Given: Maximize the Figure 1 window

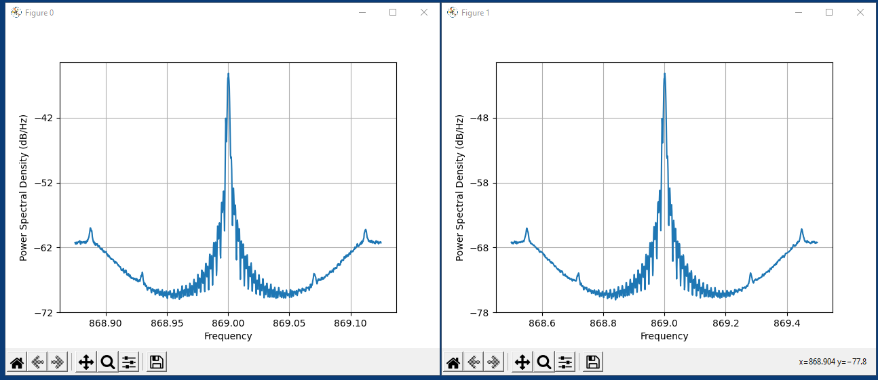Looking at the screenshot, I should (x=829, y=12).
